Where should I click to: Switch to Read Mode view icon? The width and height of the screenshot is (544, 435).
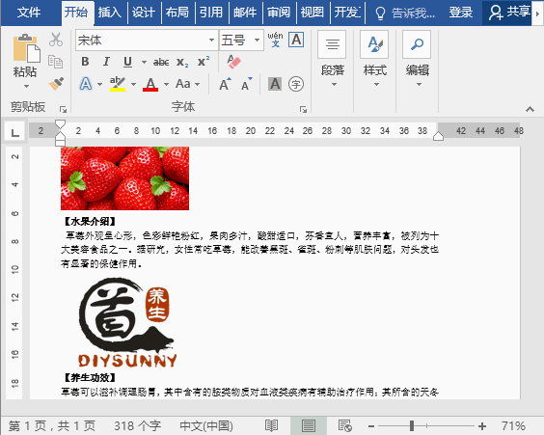coord(271,425)
